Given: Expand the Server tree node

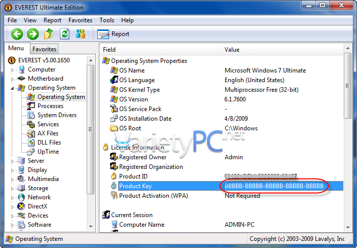Looking at the screenshot, I should [x=12, y=161].
